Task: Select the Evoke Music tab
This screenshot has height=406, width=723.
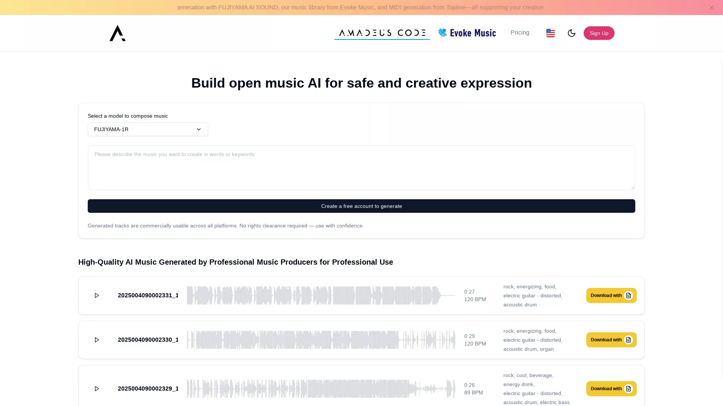Action: 467,33
